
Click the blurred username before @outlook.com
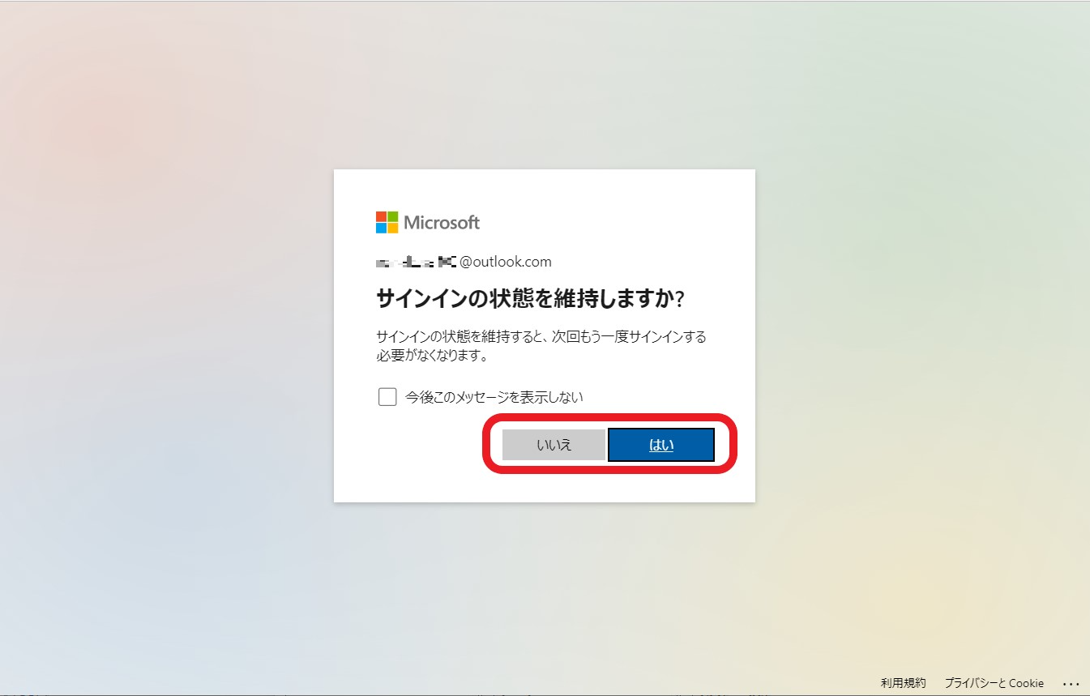point(417,262)
